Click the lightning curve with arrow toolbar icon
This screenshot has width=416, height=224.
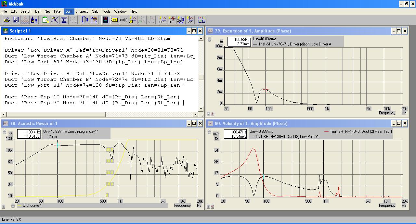[x=133, y=20]
